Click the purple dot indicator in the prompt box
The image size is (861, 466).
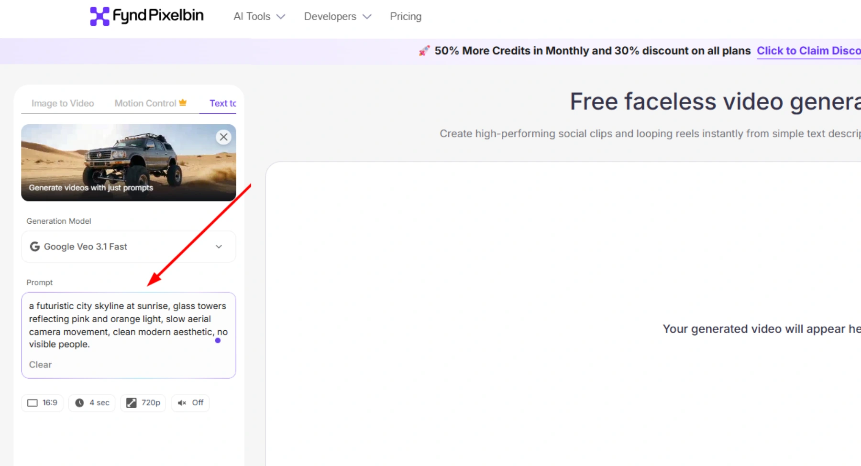tap(218, 341)
